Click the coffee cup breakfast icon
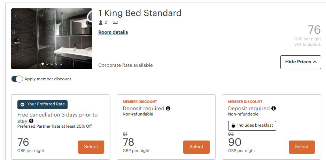The image size is (326, 160). click(x=234, y=126)
